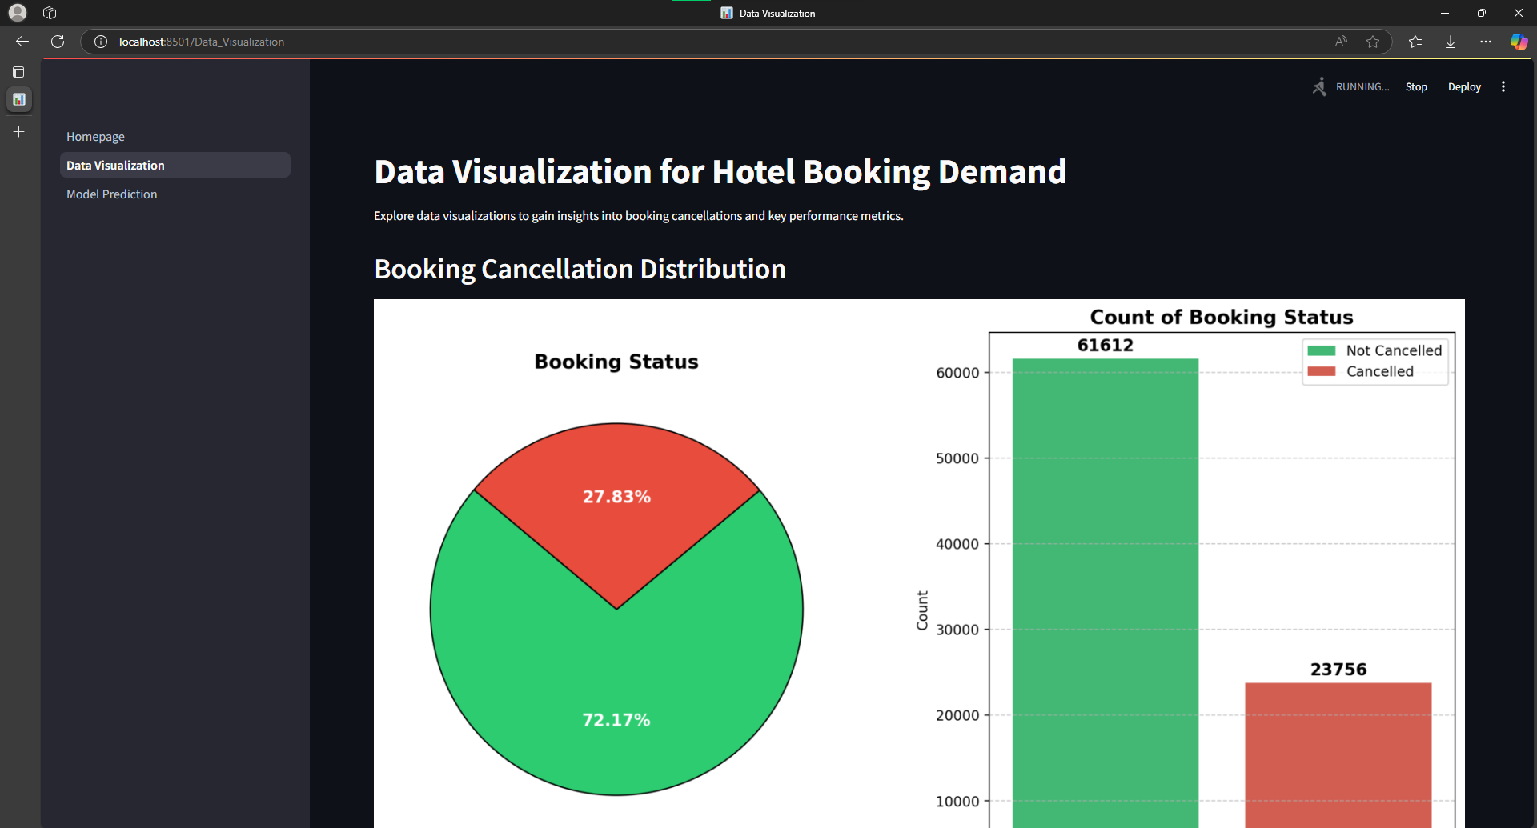Open the Workspaces icon in title bar

coord(50,13)
